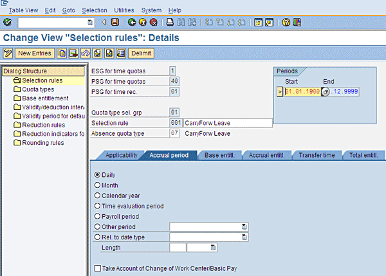Viewport: 386px width, 276px height.
Task: Click the red Cancel icon
Action: tap(154, 23)
